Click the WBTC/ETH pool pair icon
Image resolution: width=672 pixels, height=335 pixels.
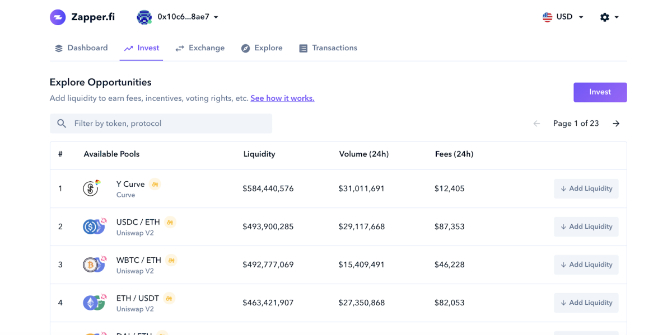click(x=94, y=265)
